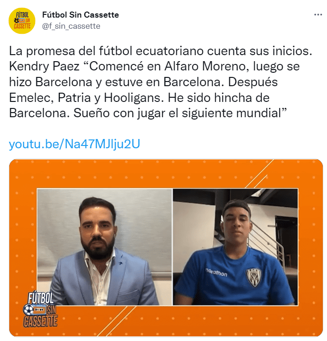Click the phrase "siguiente mundial" in the tweet

[x=232, y=114]
